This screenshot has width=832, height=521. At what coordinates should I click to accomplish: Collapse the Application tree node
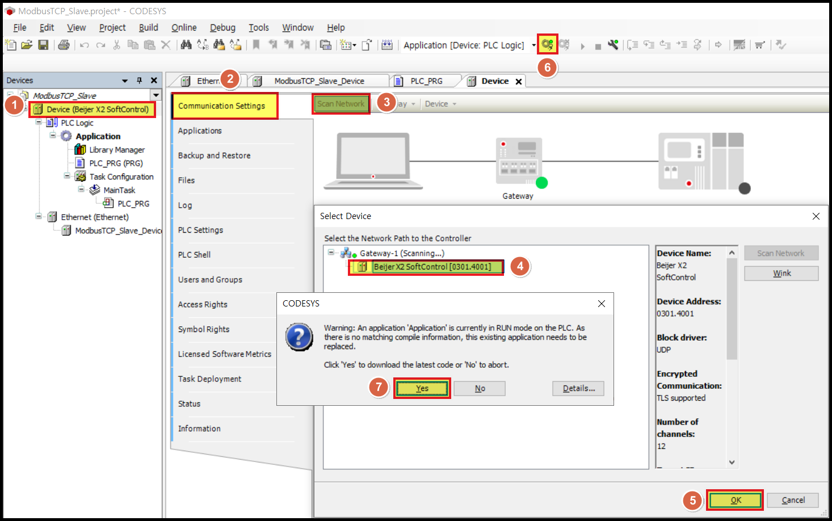53,135
